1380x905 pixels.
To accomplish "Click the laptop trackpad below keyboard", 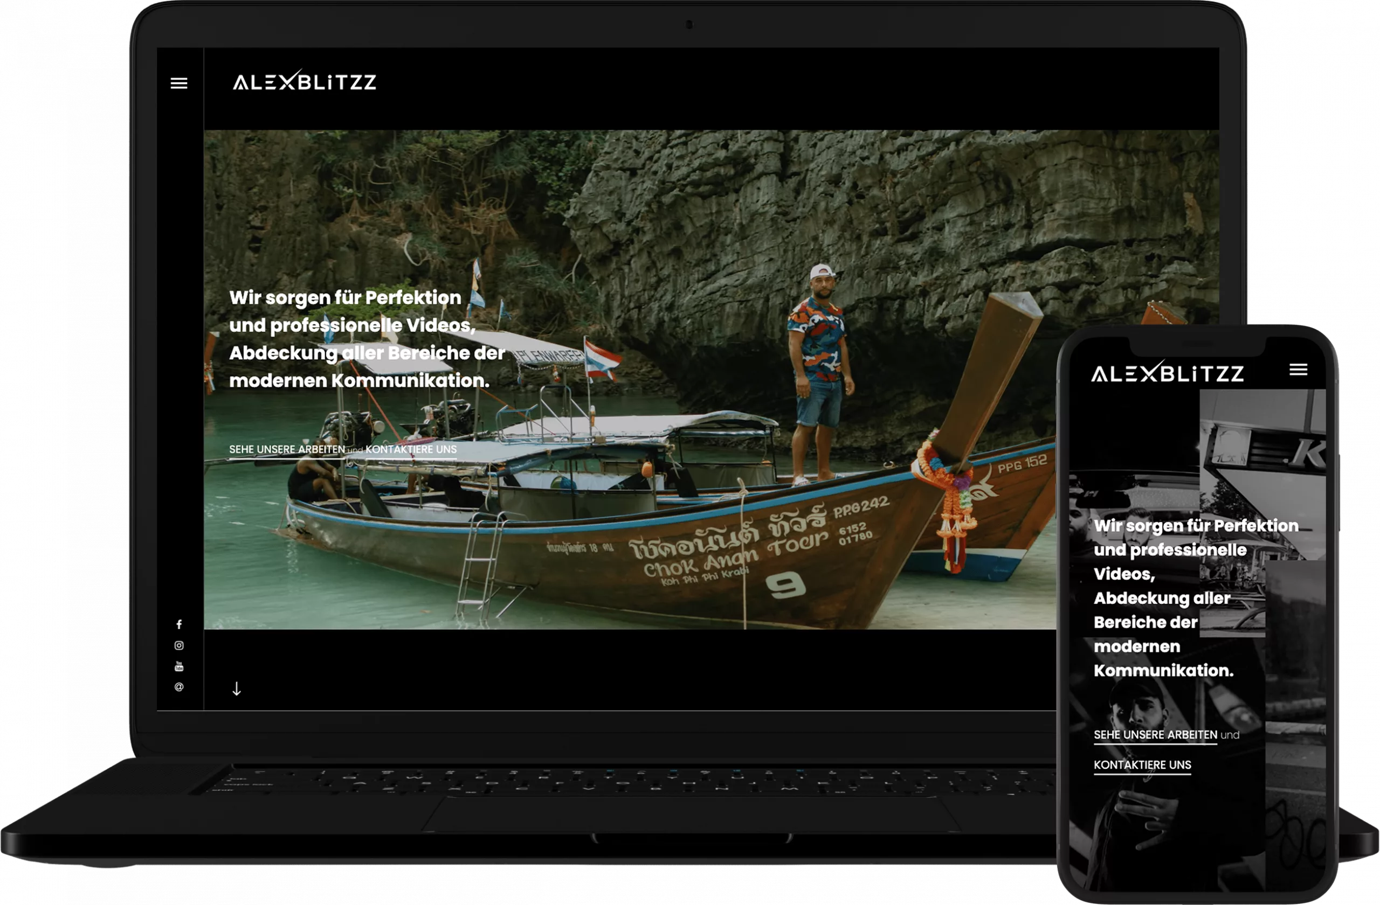I will click(x=690, y=814).
